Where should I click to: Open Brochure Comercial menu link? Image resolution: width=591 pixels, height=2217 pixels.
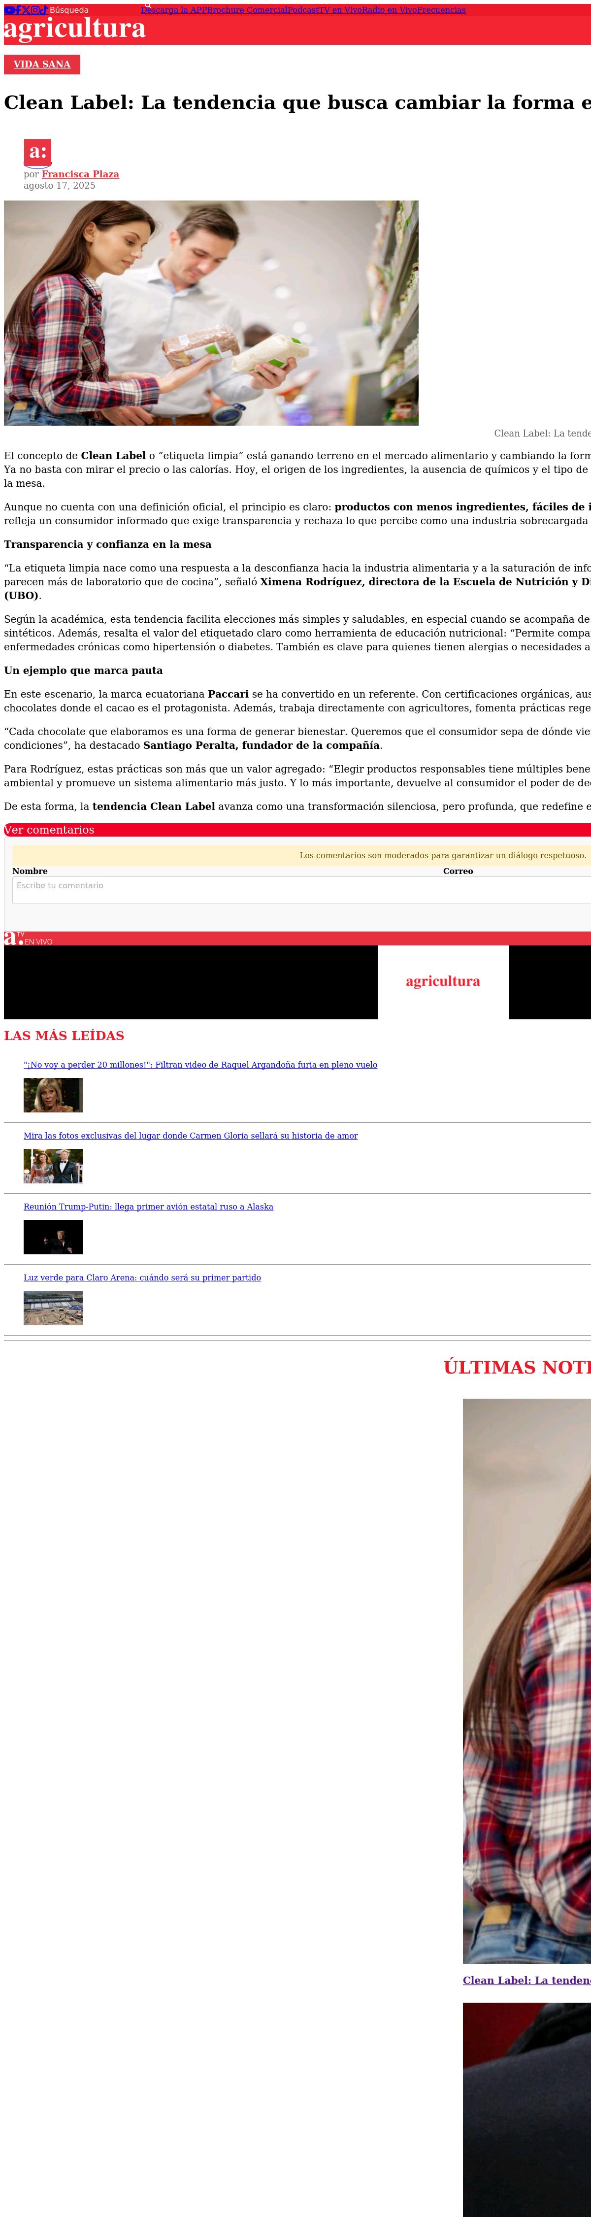247,10
